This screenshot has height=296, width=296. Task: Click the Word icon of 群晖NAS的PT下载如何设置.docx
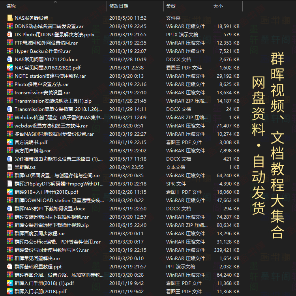9,209
